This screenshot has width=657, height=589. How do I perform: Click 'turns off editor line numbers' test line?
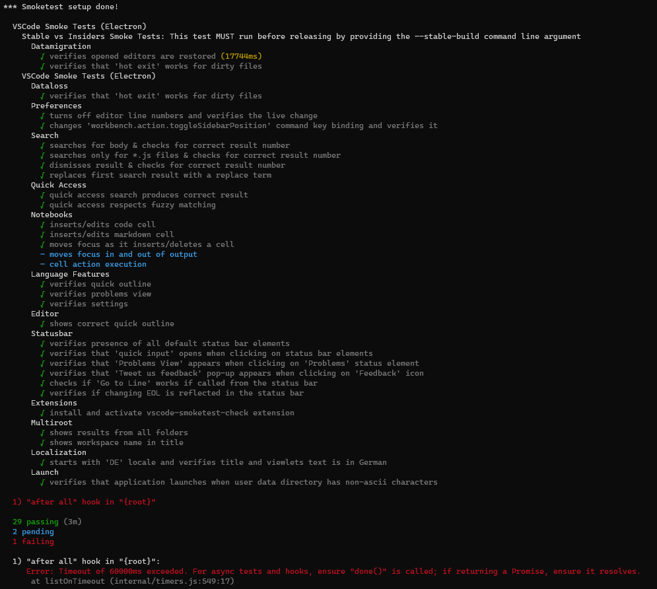click(179, 116)
